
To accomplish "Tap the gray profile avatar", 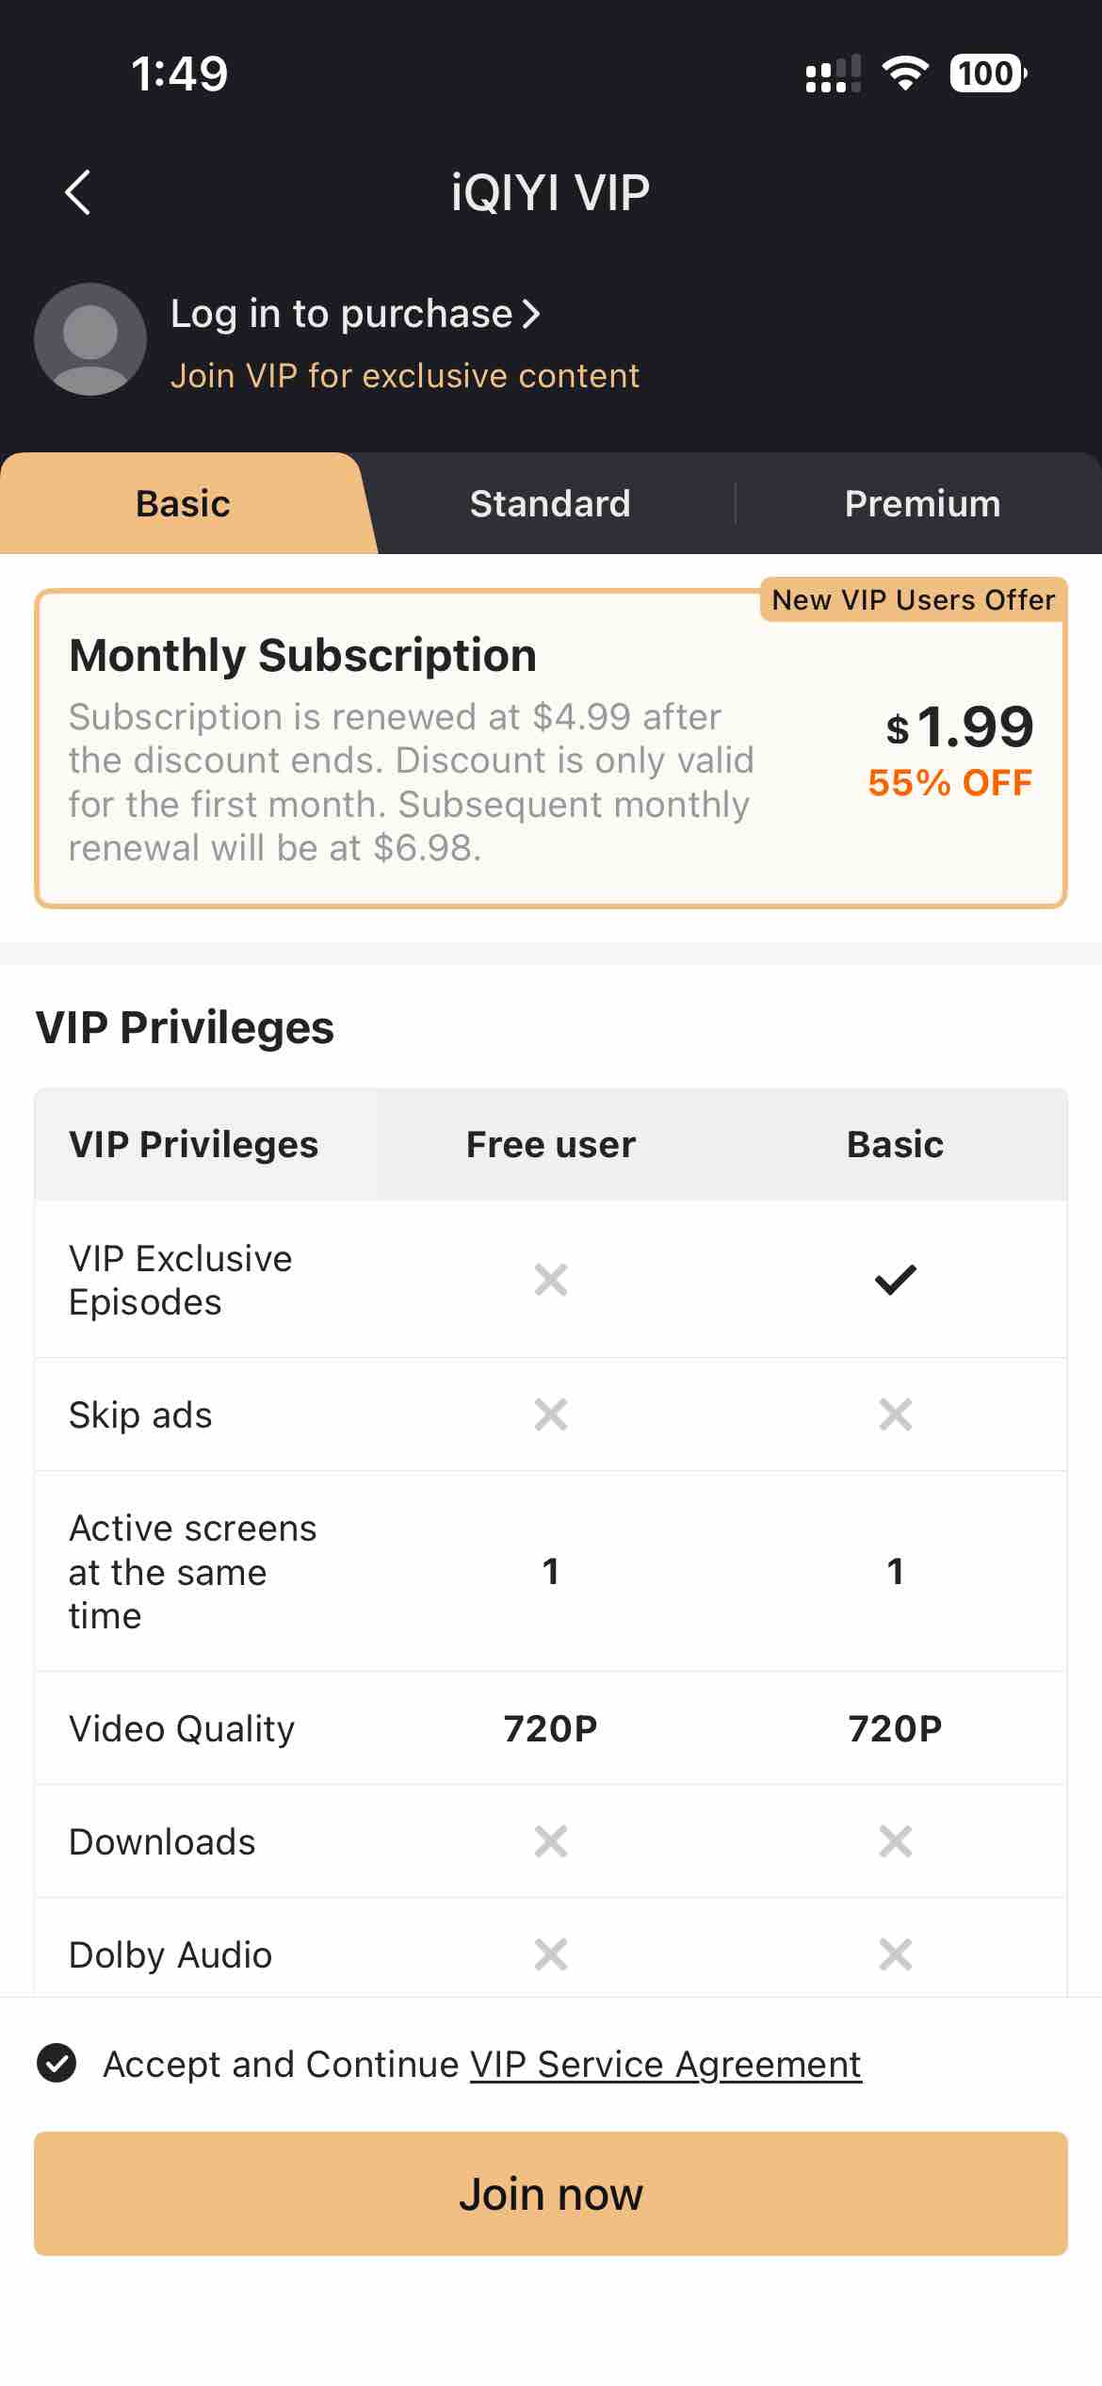I will (x=90, y=339).
